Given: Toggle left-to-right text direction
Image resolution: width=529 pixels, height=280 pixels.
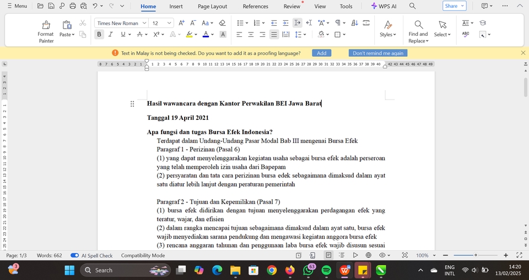Looking at the screenshot, I should click(297, 23).
